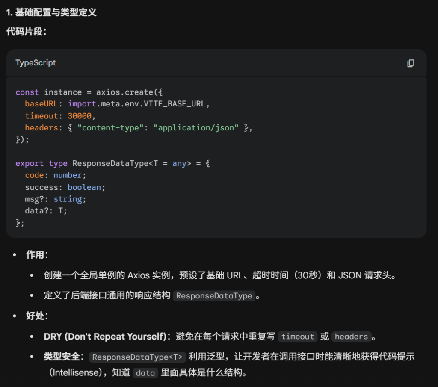The height and width of the screenshot is (387, 438).
Task: Click the 代码片段 label
Action: coord(26,32)
